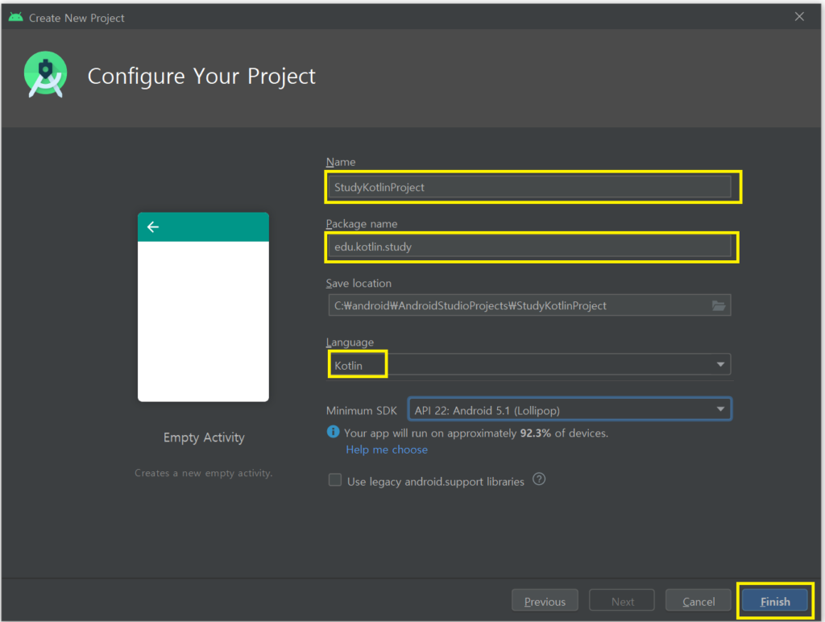Go back with the Previous button

point(545,601)
